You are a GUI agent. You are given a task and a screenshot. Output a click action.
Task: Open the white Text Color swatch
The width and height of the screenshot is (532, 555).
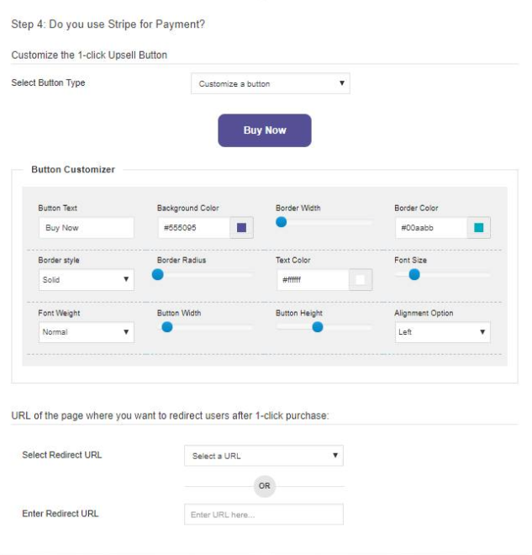[x=361, y=280]
